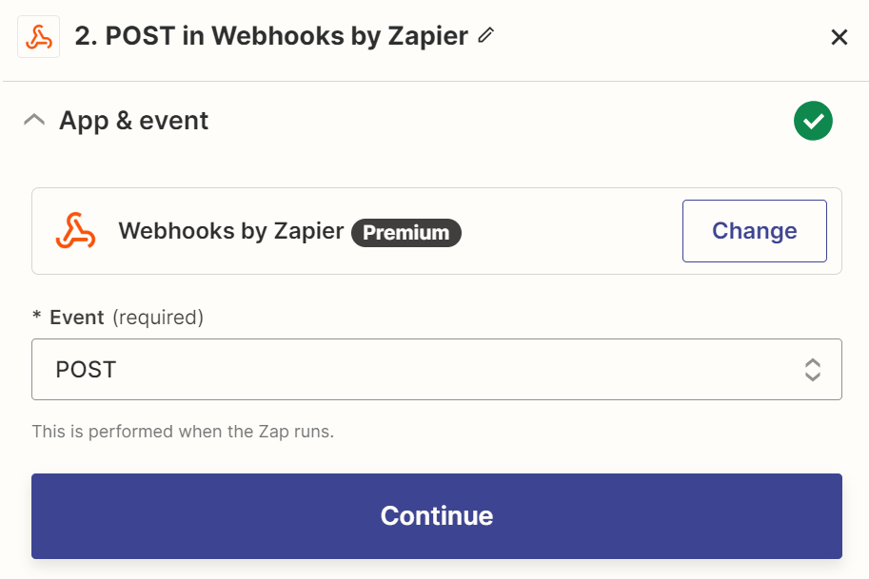Collapse the App & event section chevron
The width and height of the screenshot is (869, 579).
34,121
